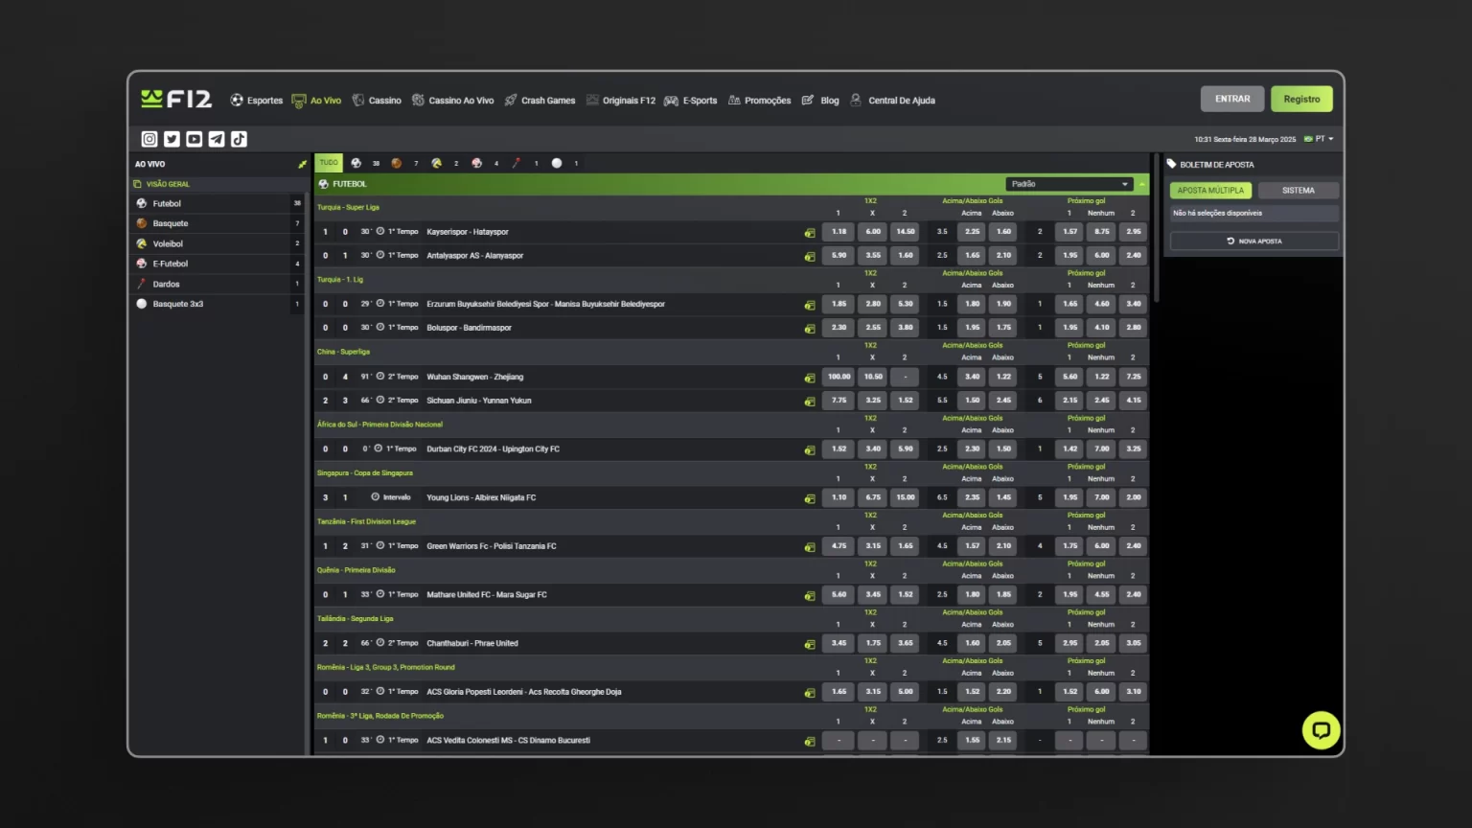Go to Esportes in top navigation
Viewport: 1472px width, 828px height.
(x=257, y=100)
